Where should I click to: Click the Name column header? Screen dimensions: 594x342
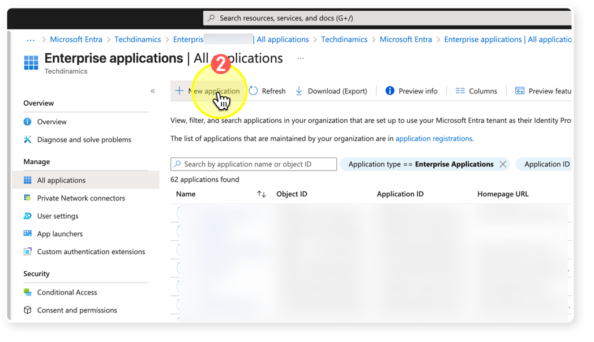pyautogui.click(x=186, y=194)
